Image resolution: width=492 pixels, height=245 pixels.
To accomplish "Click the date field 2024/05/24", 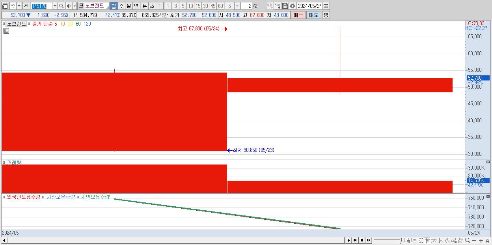I will [309, 6].
